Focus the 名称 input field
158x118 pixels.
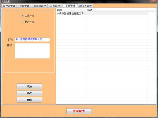pos(32,39)
